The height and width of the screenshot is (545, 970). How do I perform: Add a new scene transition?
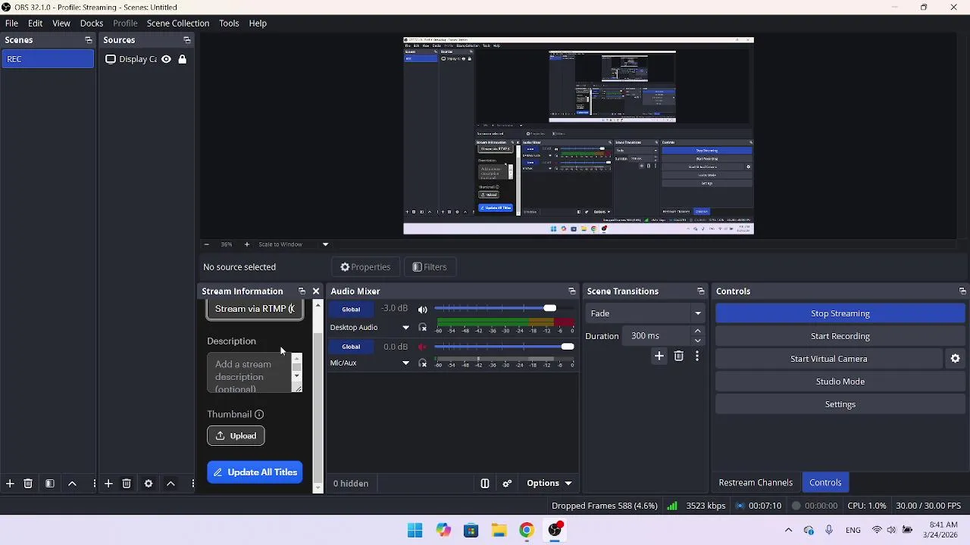click(659, 356)
